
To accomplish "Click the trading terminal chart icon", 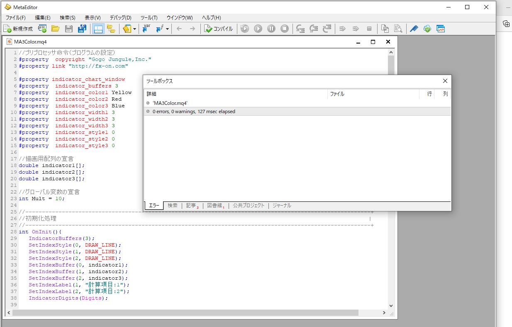I will click(x=440, y=29).
